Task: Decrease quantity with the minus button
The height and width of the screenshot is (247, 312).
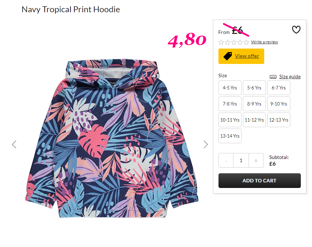Action: click(x=226, y=161)
